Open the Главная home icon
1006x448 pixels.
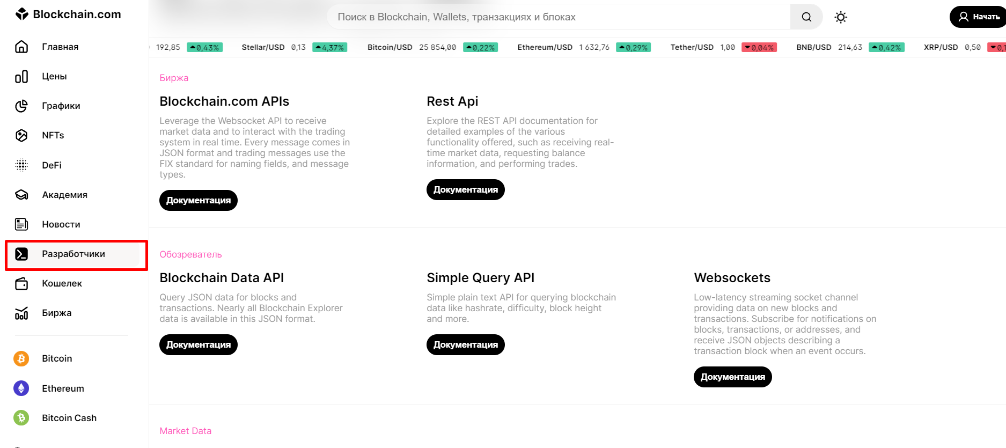pyautogui.click(x=21, y=47)
